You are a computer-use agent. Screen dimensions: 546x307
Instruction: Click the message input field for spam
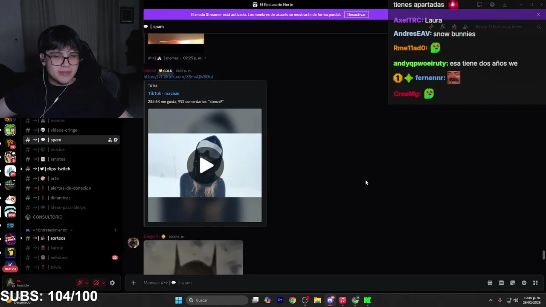pos(314,283)
